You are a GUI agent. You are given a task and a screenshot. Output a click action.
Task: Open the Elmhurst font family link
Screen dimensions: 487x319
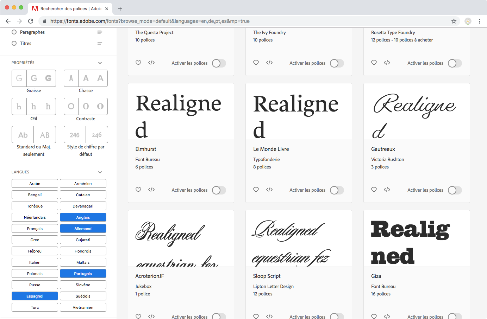tap(146, 149)
